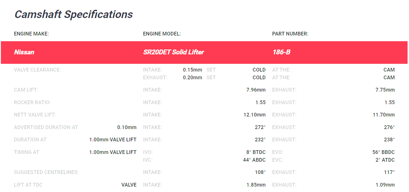Click the Camshaft Specifications heading

(74, 14)
